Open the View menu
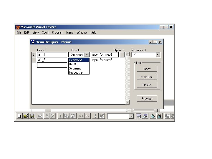The image size is (212, 159). pos(35,32)
